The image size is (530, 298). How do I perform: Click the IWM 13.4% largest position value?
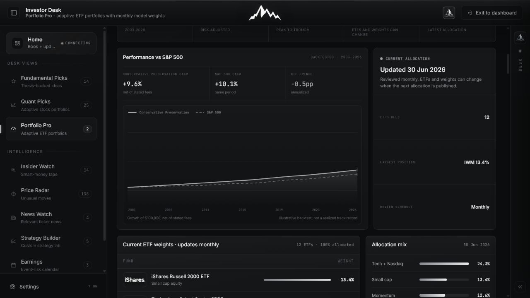(477, 162)
